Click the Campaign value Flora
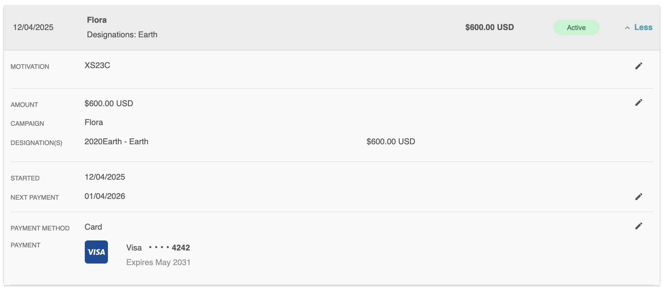Image resolution: width=666 pixels, height=287 pixels. pyautogui.click(x=94, y=122)
